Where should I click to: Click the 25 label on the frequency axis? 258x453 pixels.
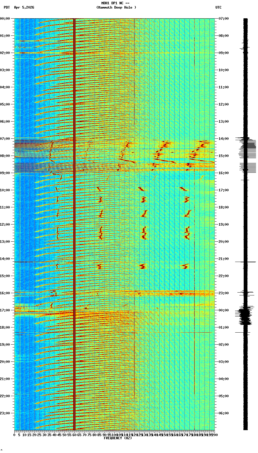point(39,435)
